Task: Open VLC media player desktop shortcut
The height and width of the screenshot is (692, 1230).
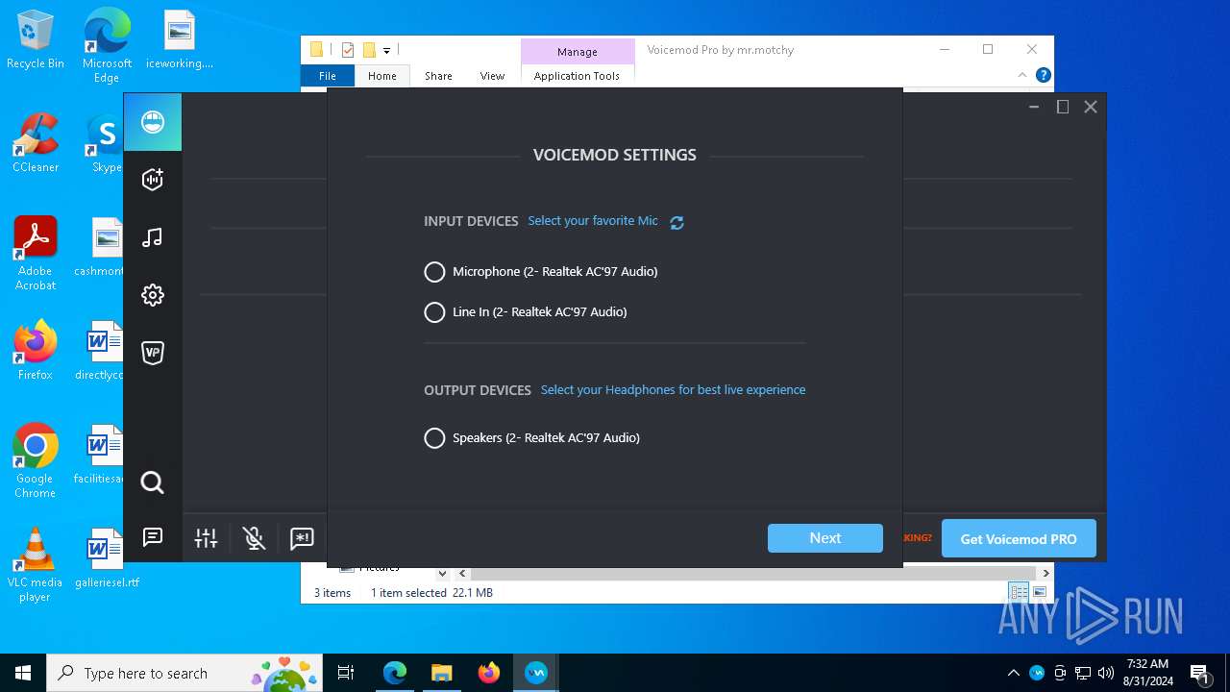Action: (x=36, y=565)
